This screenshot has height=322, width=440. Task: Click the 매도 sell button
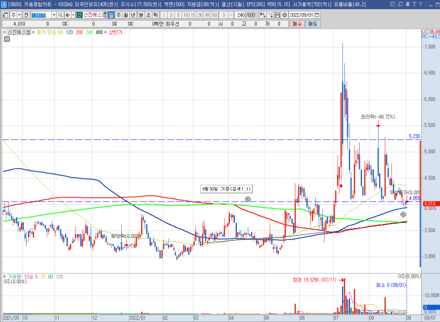point(312,24)
